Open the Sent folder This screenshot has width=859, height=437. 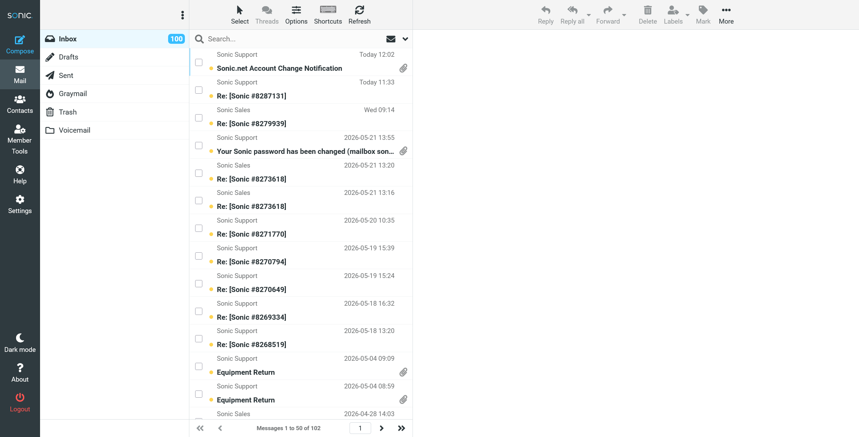[115, 76]
